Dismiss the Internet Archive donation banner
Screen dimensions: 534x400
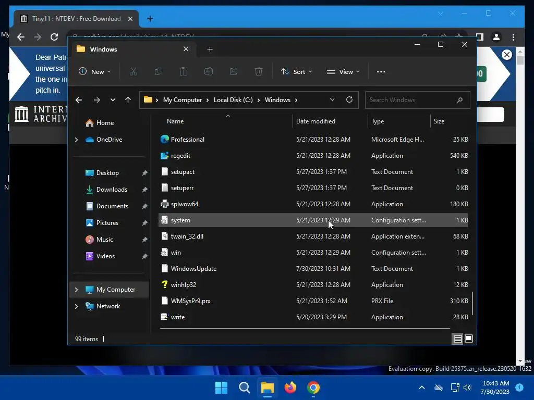[x=507, y=54]
